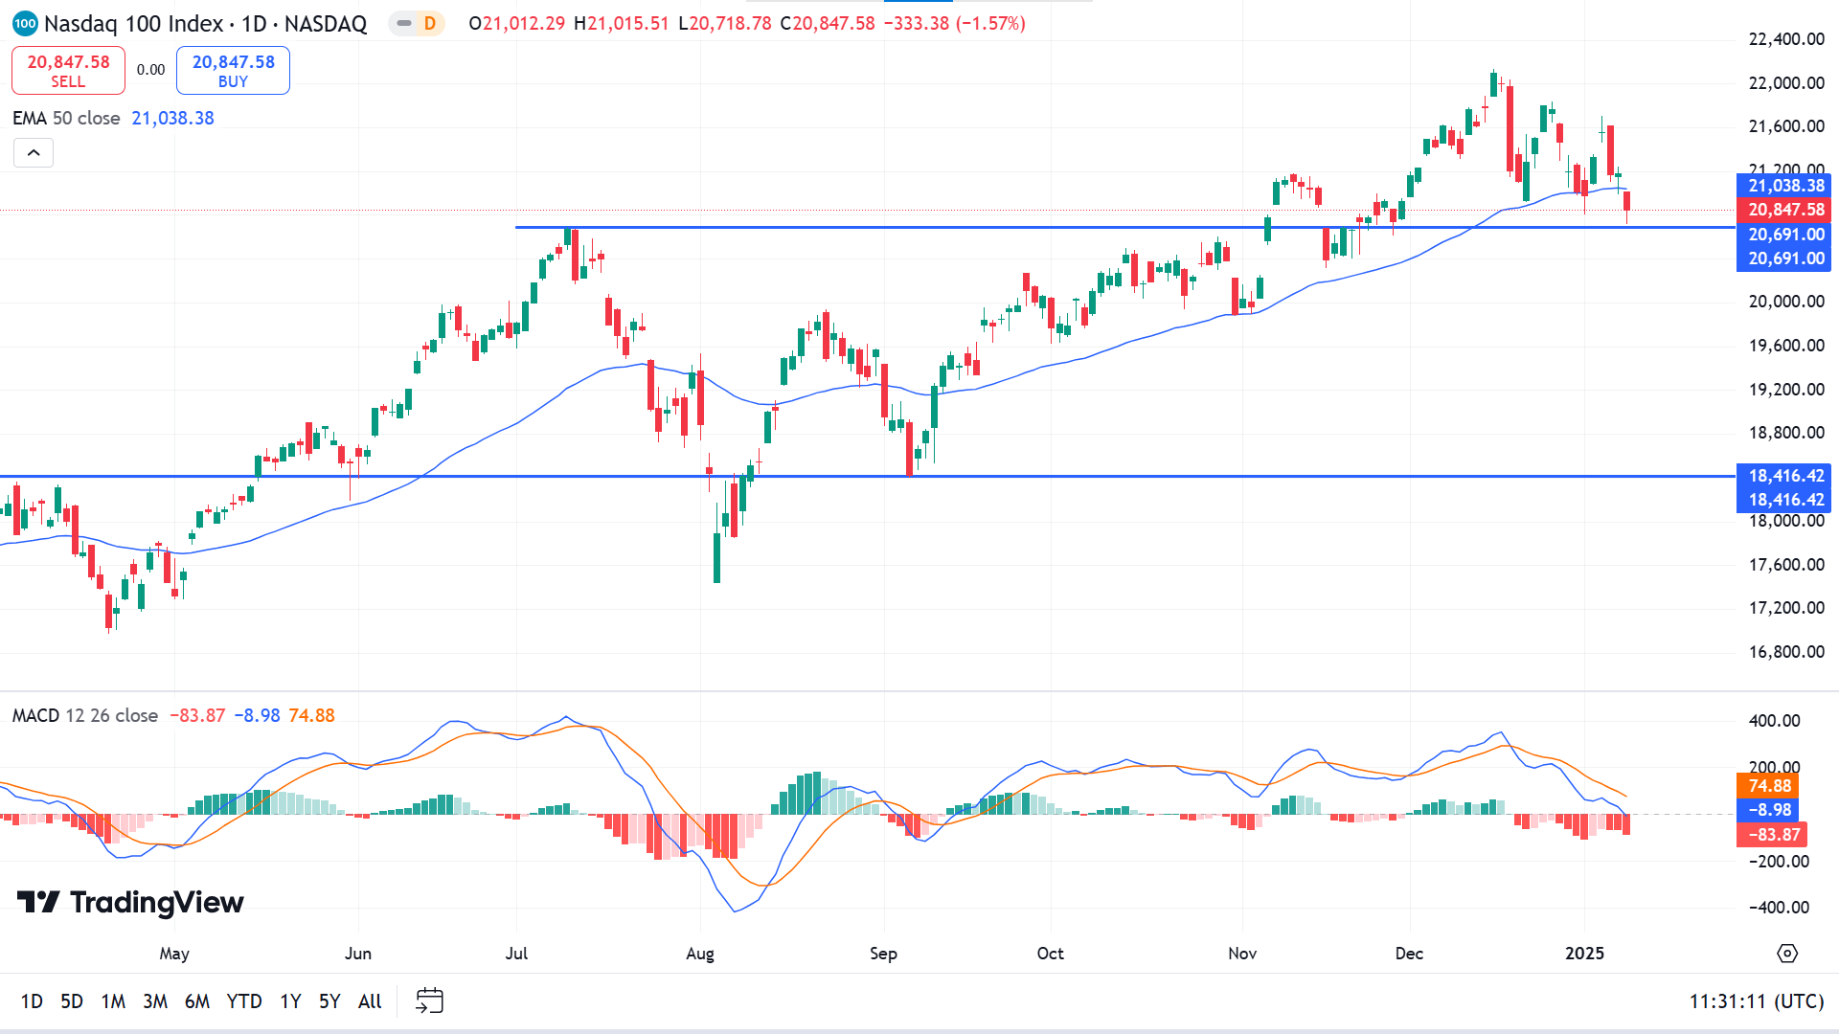
Task: Click the red -83.87 histogram axis label
Action: (x=1773, y=835)
